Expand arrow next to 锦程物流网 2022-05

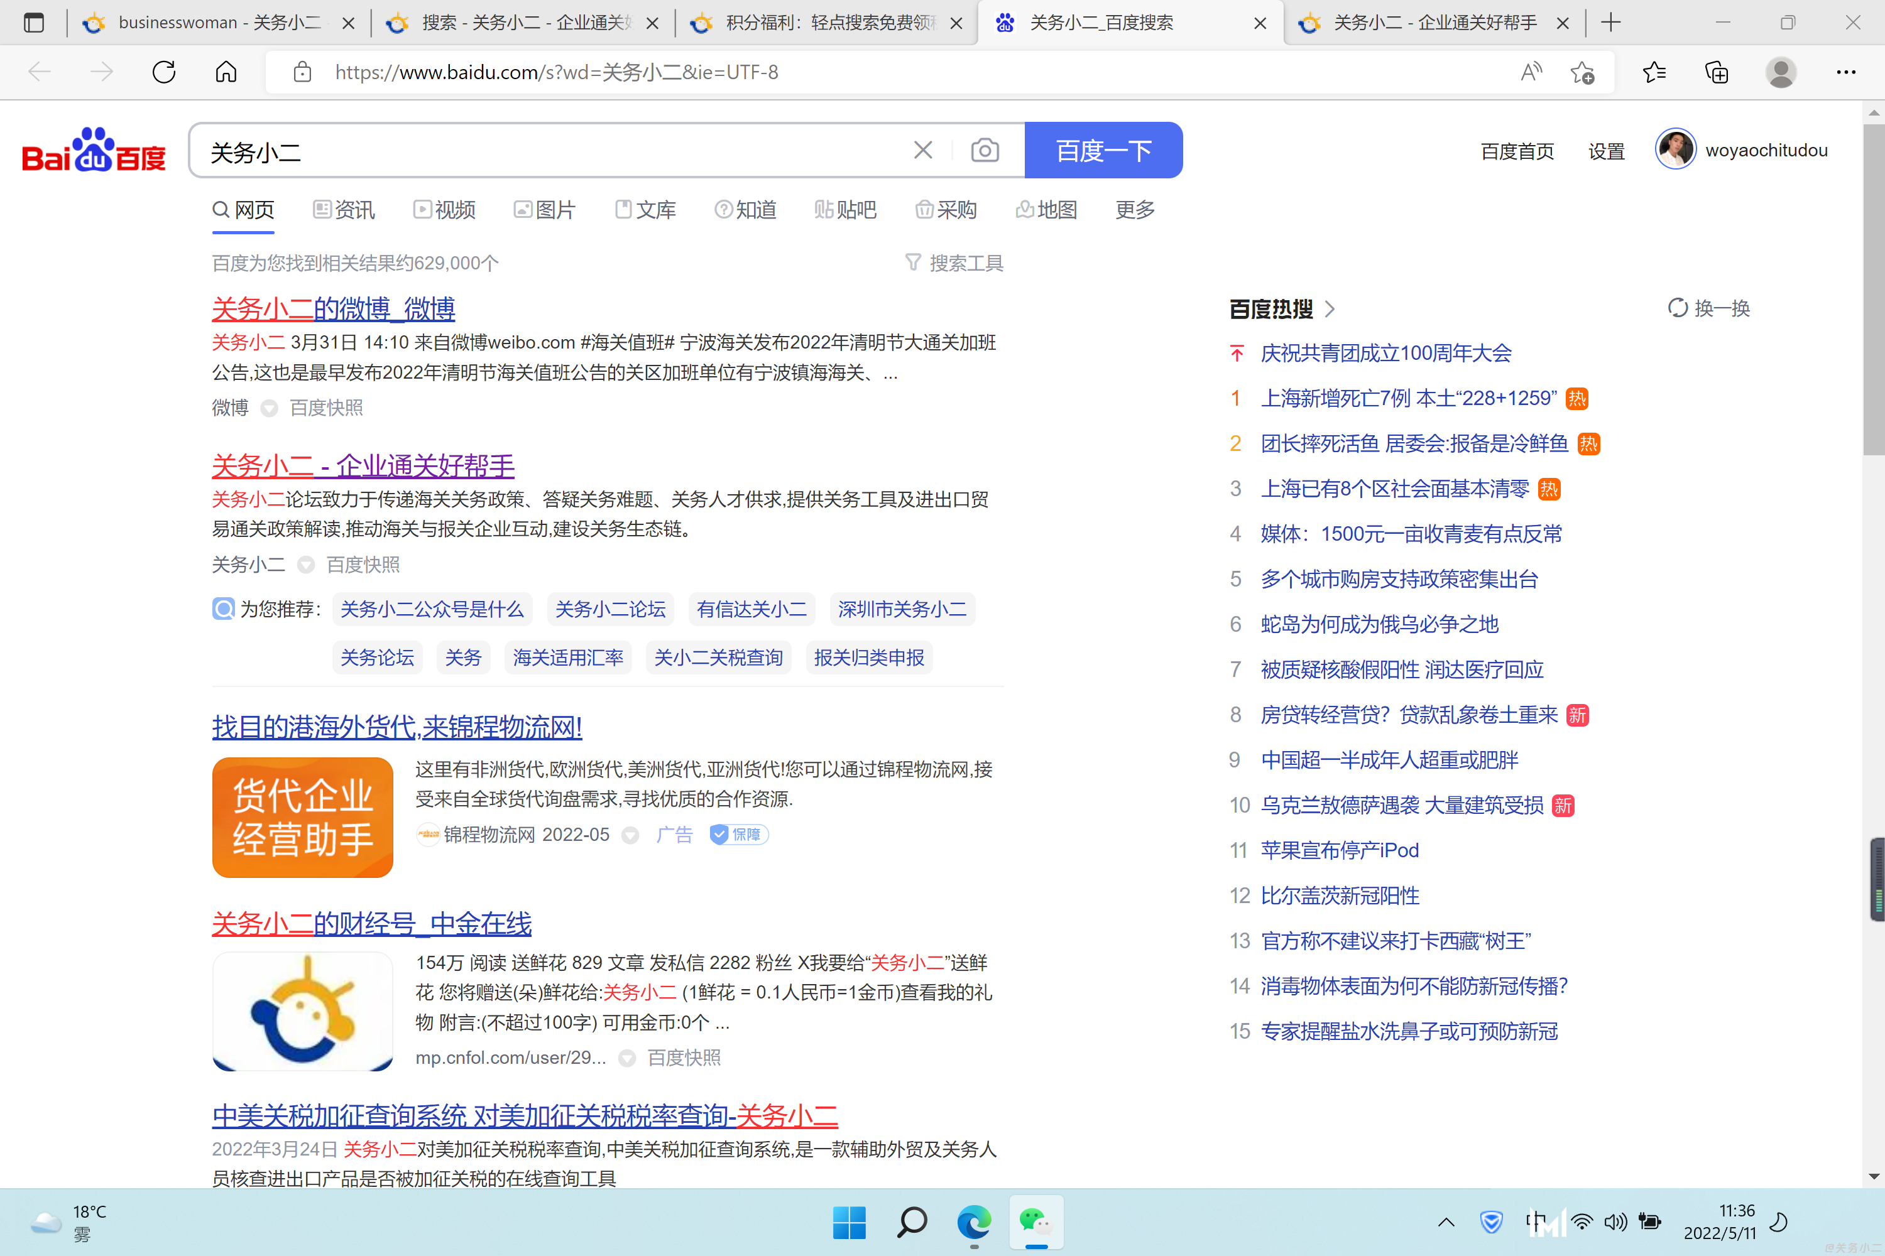coord(631,835)
